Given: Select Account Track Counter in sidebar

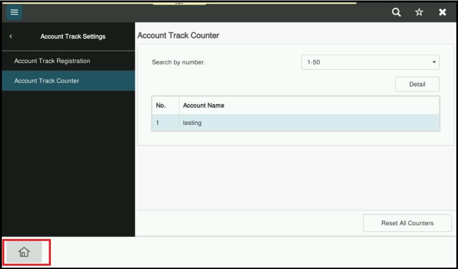Looking at the screenshot, I should (x=47, y=81).
